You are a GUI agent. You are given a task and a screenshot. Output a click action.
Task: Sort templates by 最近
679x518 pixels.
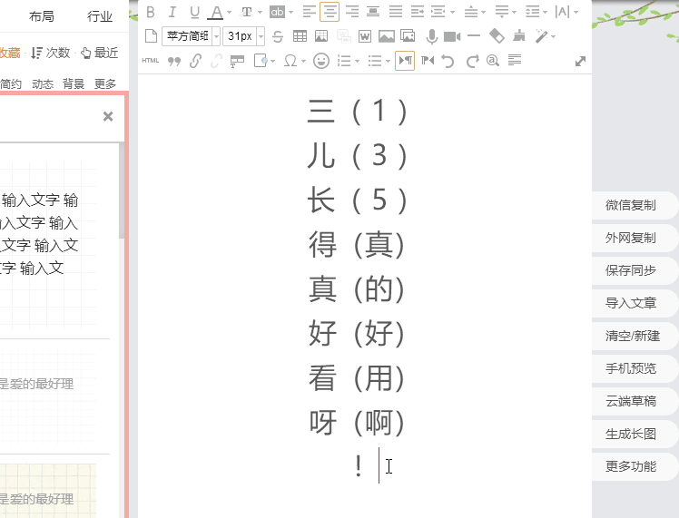100,53
